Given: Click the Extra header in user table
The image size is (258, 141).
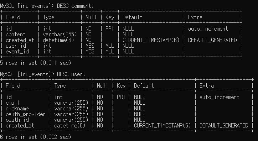Looking at the screenshot, I should pyautogui.click(x=207, y=85).
